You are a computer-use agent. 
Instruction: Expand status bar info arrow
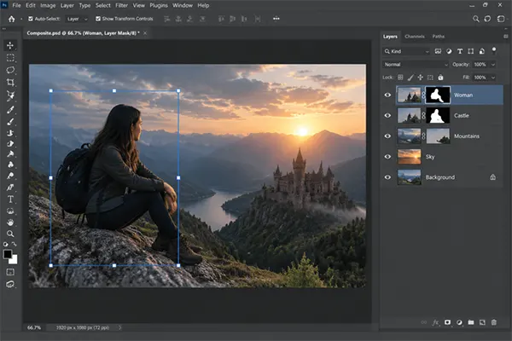119,327
